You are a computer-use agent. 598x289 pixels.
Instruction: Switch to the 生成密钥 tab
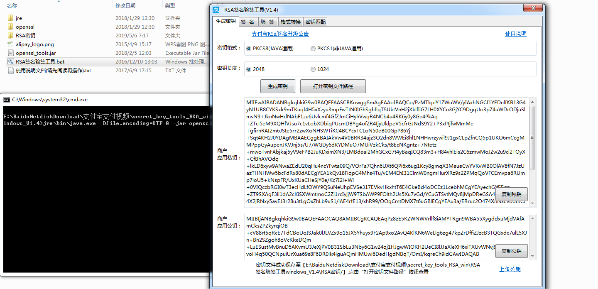(x=225, y=22)
